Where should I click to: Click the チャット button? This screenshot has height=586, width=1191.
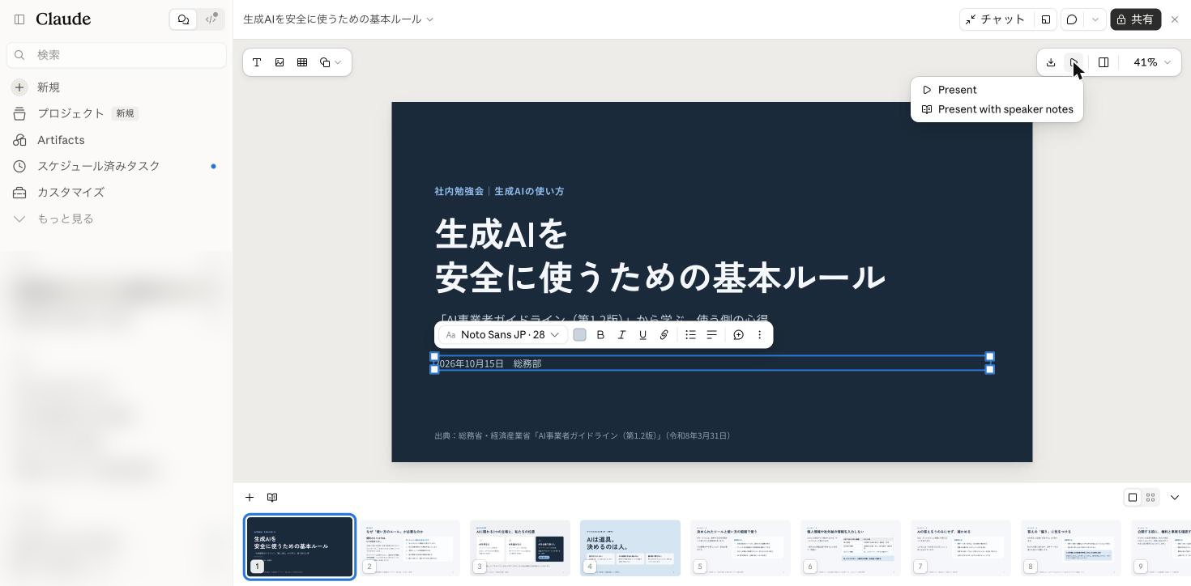(x=996, y=19)
